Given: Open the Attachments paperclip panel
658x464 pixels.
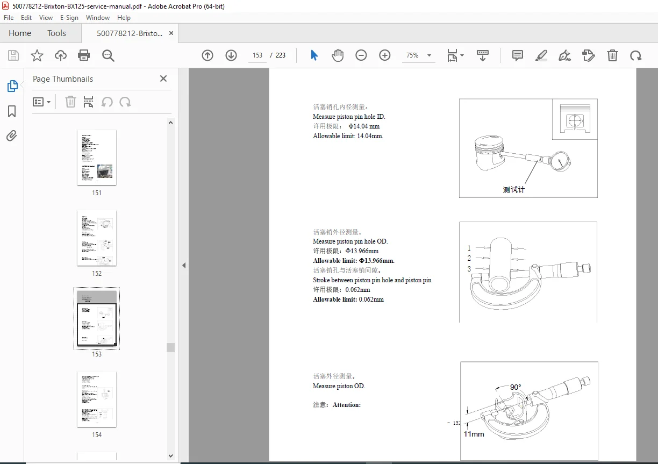Looking at the screenshot, I should click(x=12, y=135).
